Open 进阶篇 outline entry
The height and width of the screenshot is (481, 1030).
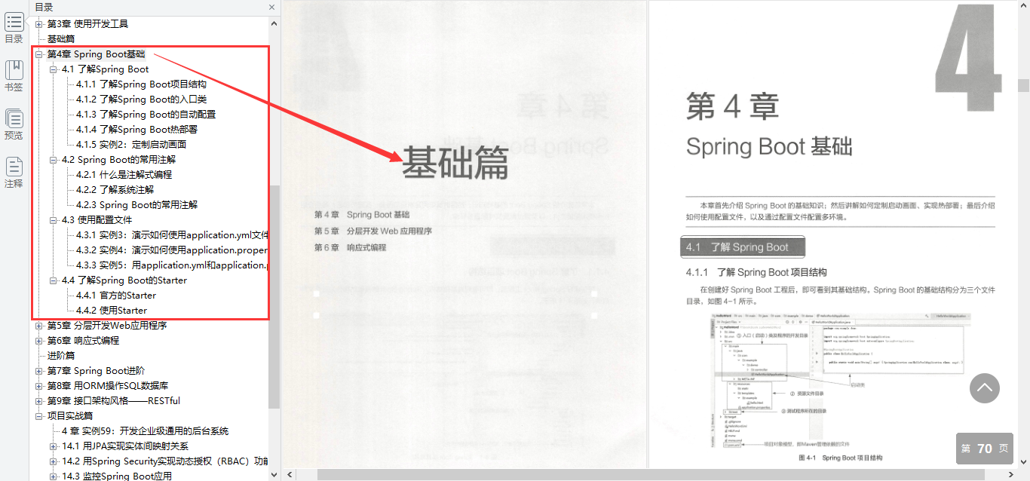[x=61, y=356]
